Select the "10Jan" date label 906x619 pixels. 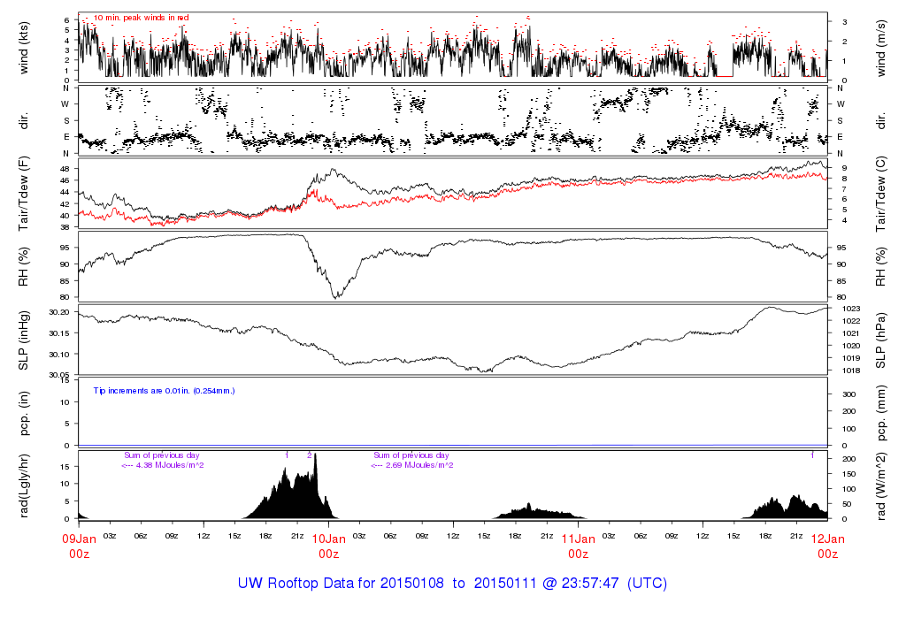pyautogui.click(x=329, y=539)
